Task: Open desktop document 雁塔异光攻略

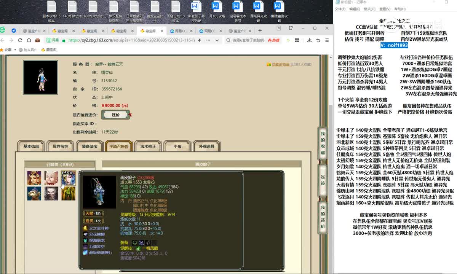Action: click(258, 12)
